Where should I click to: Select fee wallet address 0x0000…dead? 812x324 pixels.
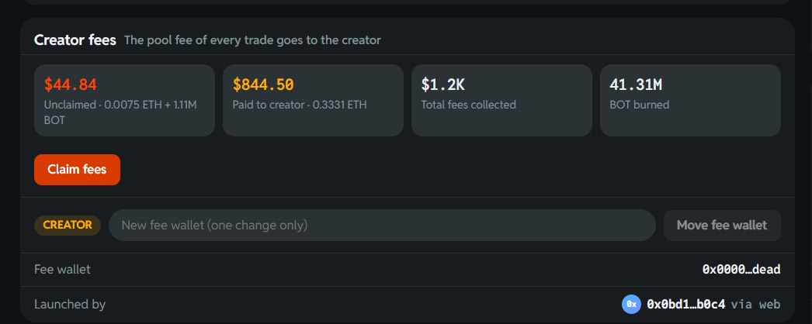tap(741, 269)
